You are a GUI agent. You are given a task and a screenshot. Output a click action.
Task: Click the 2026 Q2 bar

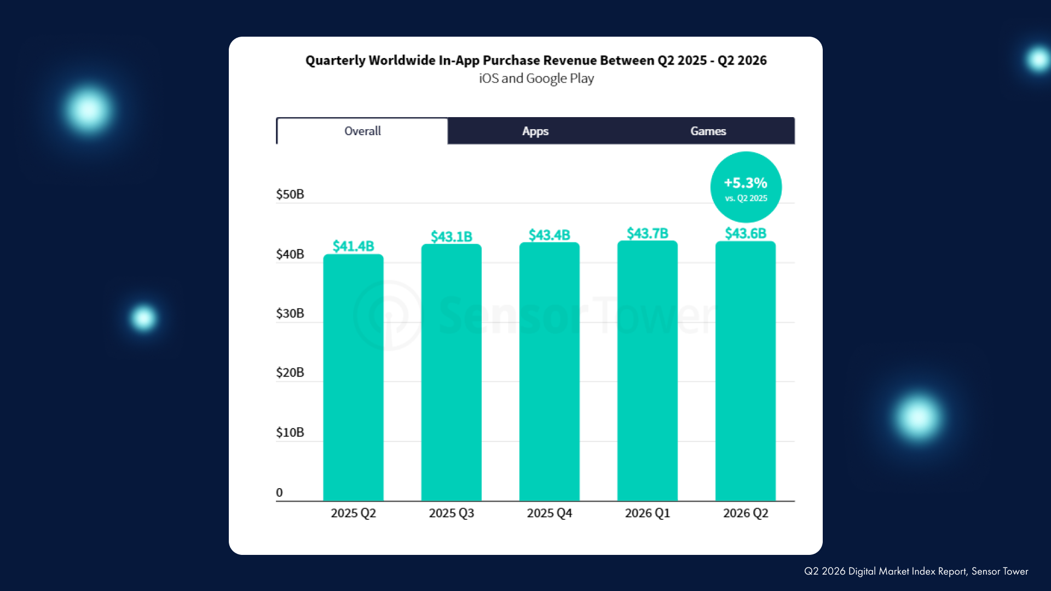pos(745,371)
